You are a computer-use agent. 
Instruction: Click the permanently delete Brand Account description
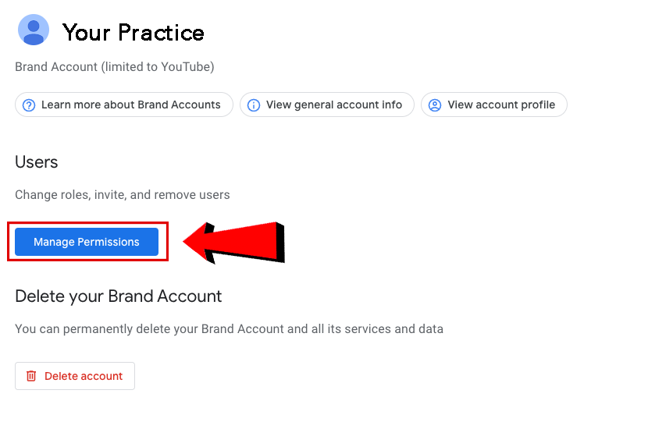[x=229, y=329]
